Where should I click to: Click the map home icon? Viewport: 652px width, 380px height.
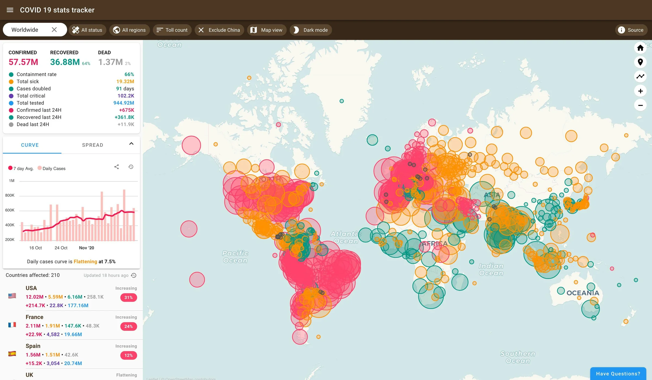pyautogui.click(x=640, y=48)
